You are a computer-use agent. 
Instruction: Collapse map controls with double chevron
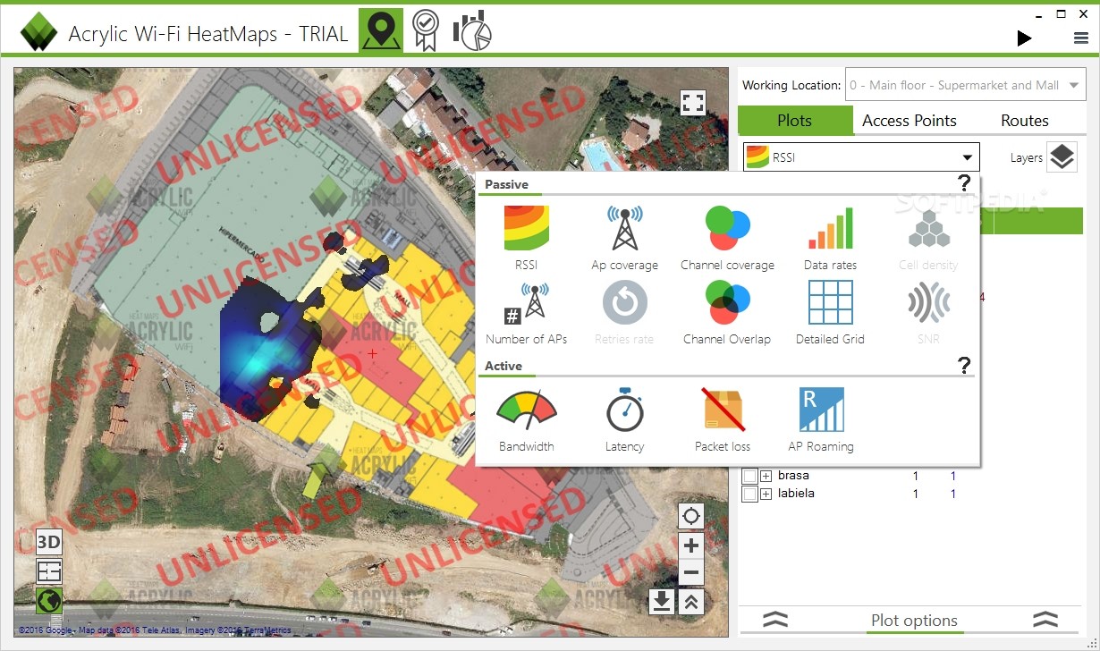pyautogui.click(x=690, y=602)
